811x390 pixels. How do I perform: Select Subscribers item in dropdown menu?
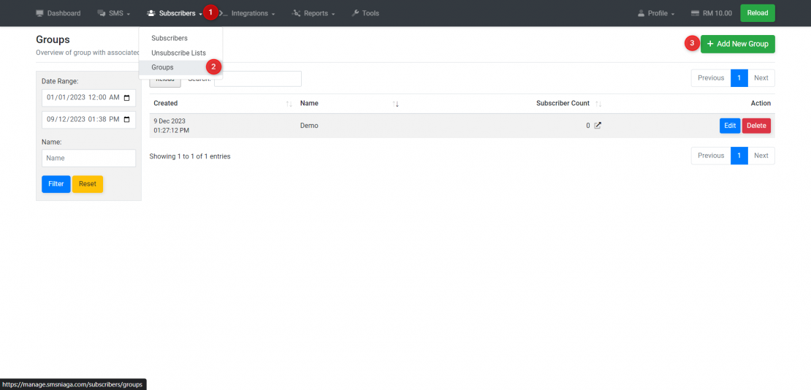pos(170,38)
